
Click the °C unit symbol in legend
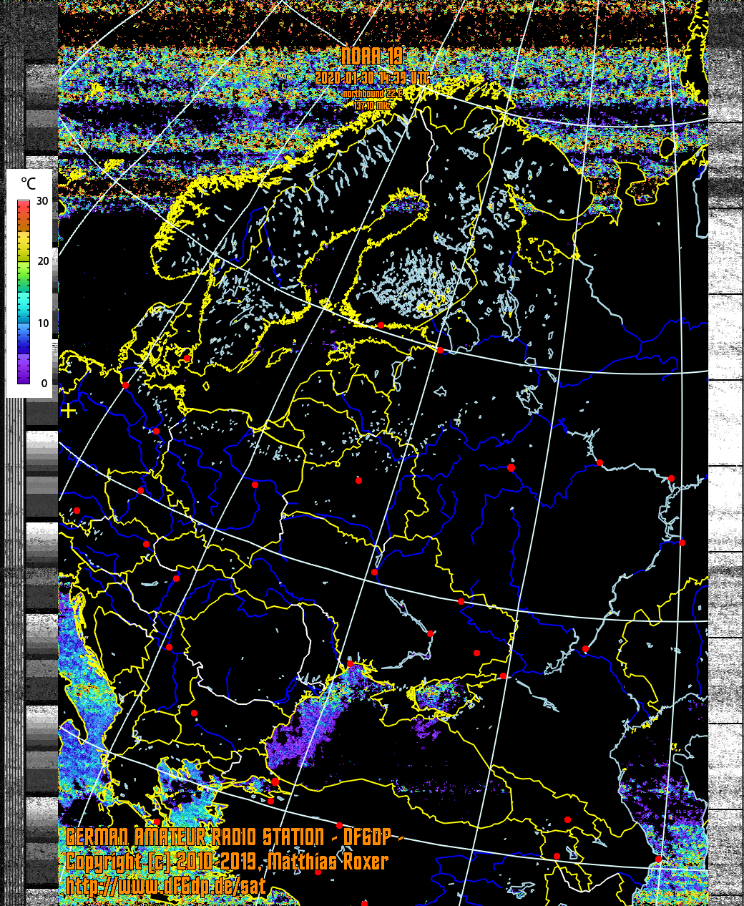pos(28,185)
